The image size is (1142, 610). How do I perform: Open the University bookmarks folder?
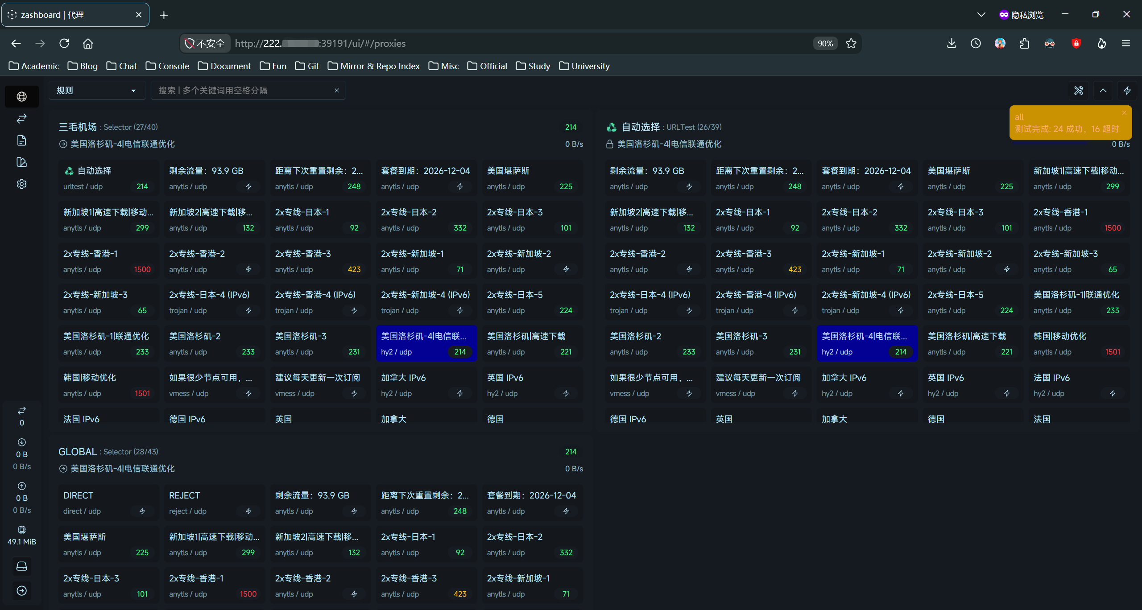pos(584,66)
